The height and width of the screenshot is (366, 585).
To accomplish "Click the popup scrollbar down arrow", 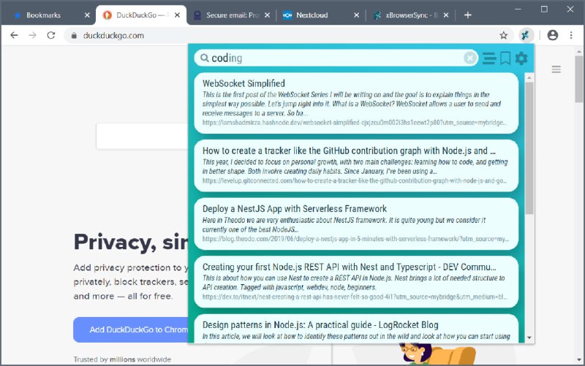I will pyautogui.click(x=529, y=338).
